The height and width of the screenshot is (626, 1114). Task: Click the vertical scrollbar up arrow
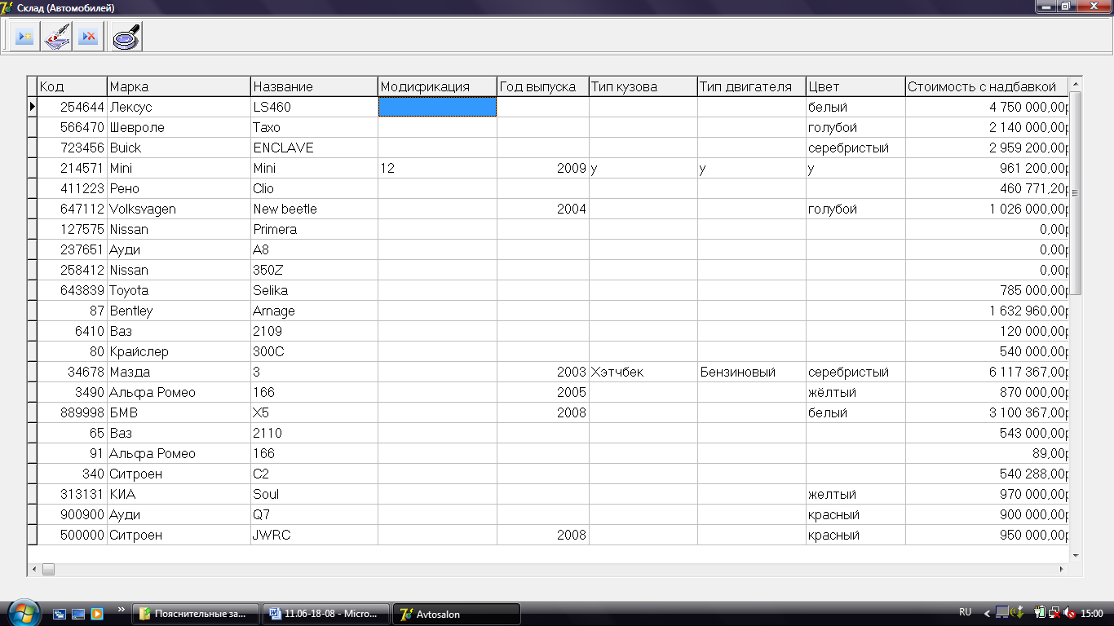(x=1076, y=84)
